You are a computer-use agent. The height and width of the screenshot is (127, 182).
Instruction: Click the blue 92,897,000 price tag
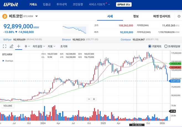pos(175,81)
